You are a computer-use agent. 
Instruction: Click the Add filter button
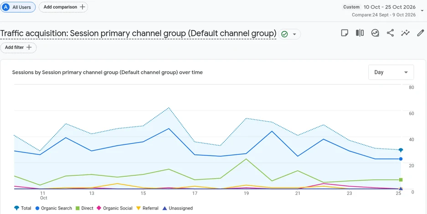coord(18,47)
